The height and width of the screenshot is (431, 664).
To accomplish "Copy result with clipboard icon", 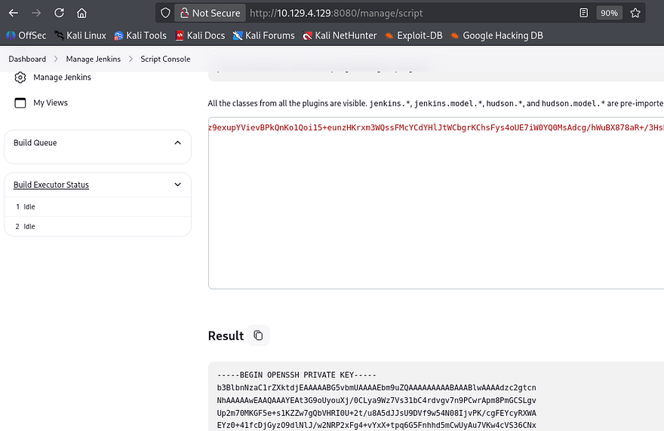I will tap(258, 335).
